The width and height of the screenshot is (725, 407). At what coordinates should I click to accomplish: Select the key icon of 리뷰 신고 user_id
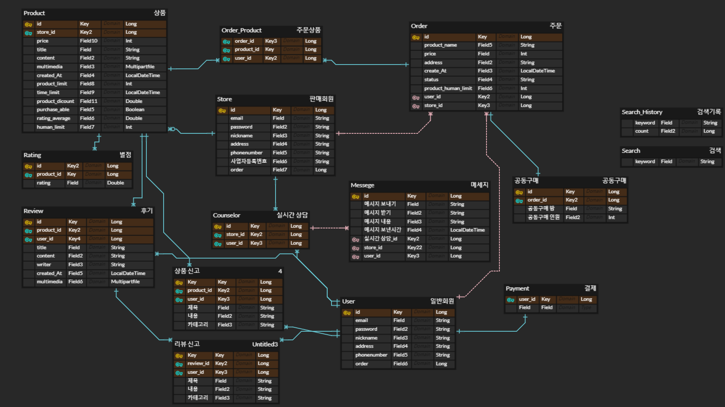(x=179, y=373)
